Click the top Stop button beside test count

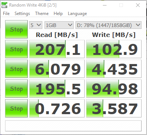[16, 29]
